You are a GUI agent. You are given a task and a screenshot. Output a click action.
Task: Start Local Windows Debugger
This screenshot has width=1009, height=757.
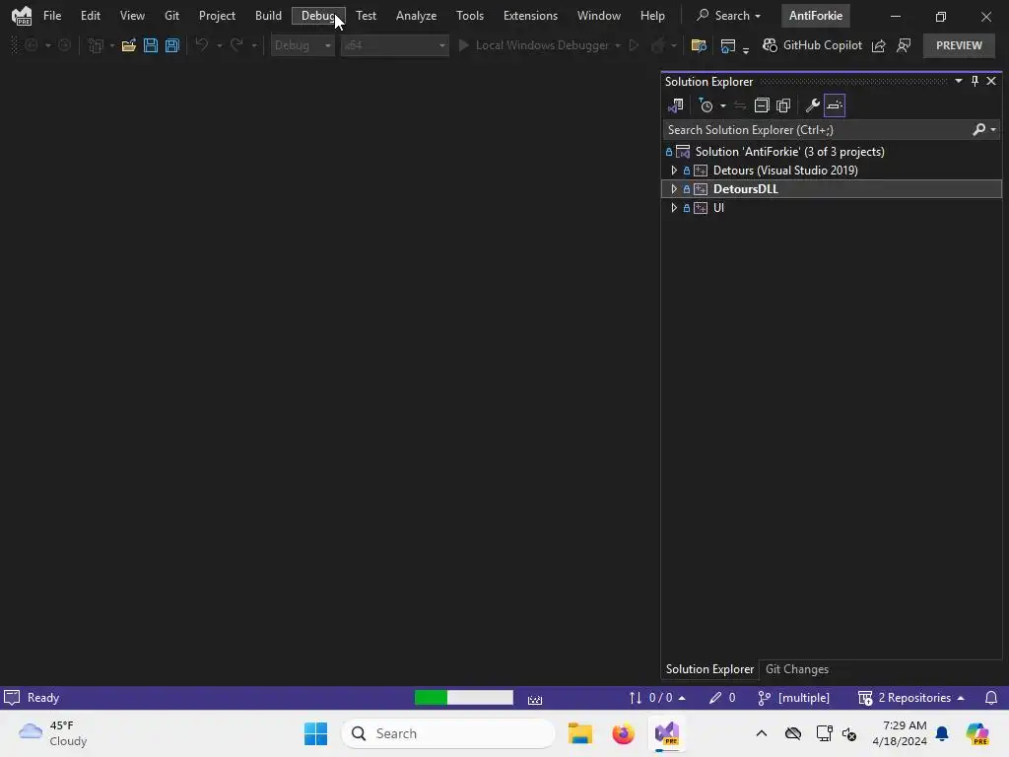tap(533, 45)
